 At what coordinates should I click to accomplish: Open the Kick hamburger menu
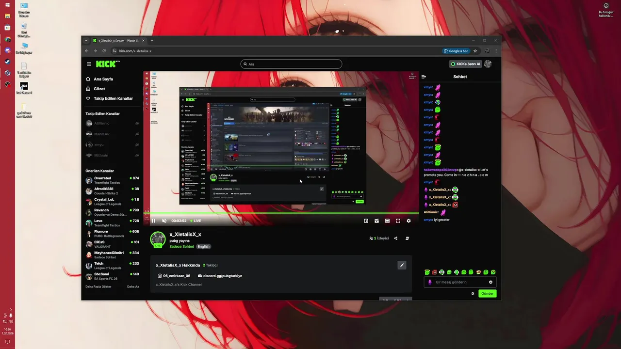tap(89, 64)
